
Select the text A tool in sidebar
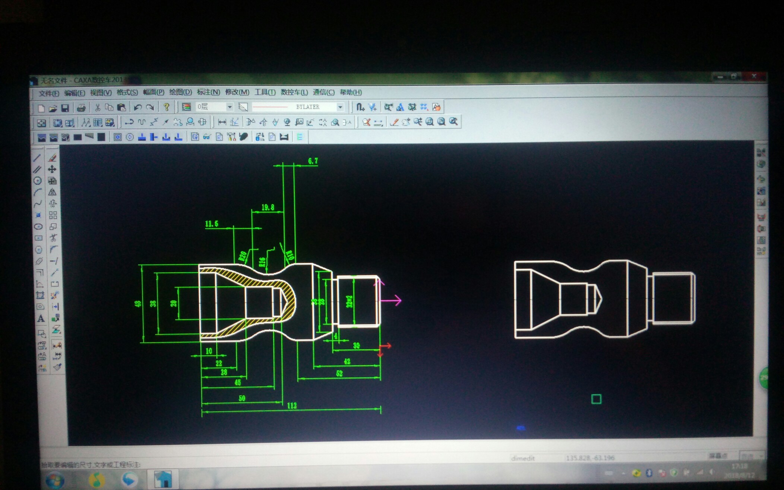(41, 319)
